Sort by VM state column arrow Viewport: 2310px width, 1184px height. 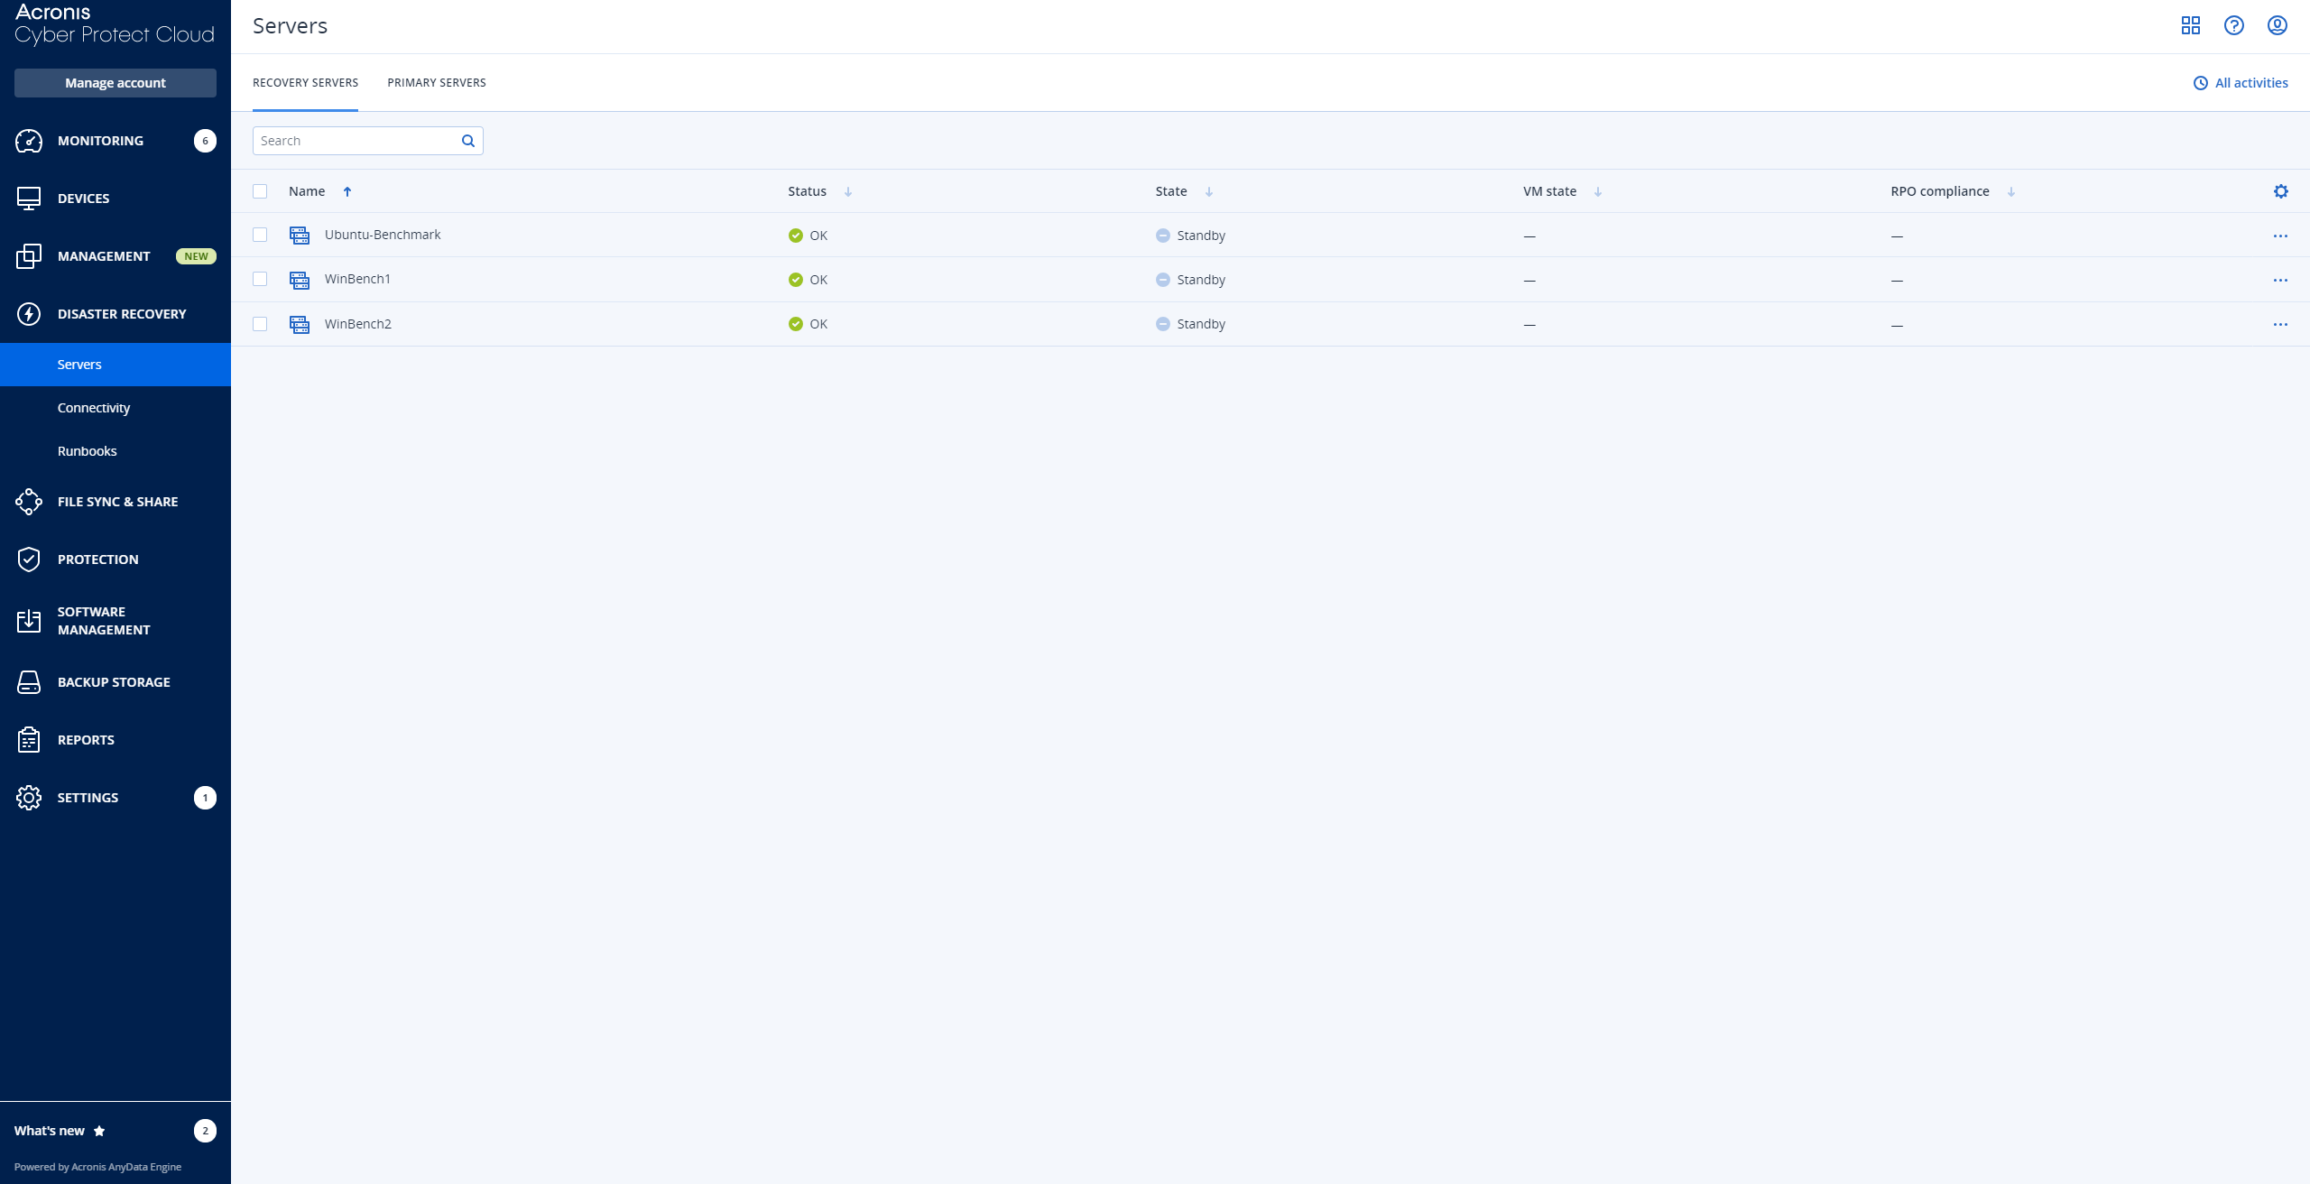click(1597, 191)
